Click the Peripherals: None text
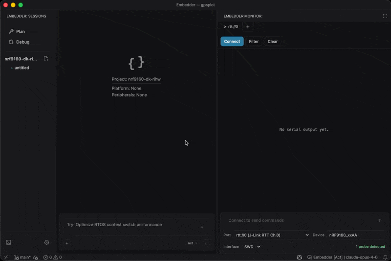The height and width of the screenshot is (261, 391). pos(129,95)
